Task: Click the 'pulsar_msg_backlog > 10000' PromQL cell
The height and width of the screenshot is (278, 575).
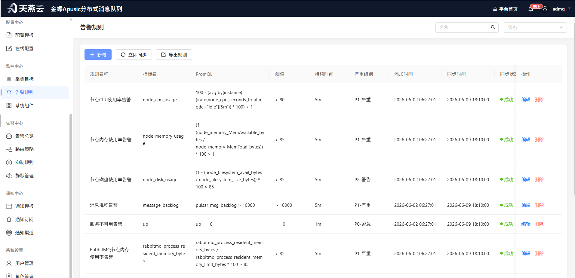Action: click(225, 205)
